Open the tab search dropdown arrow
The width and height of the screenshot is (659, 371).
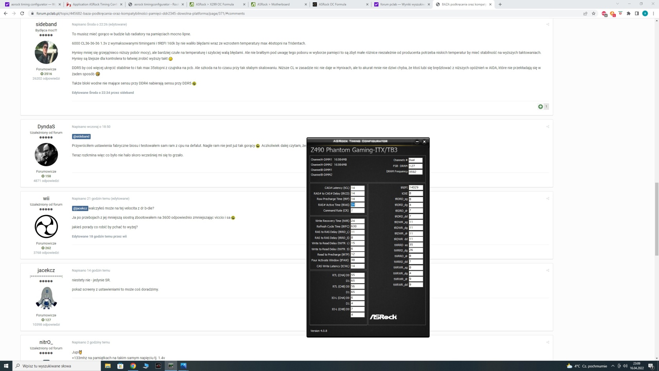point(617,4)
